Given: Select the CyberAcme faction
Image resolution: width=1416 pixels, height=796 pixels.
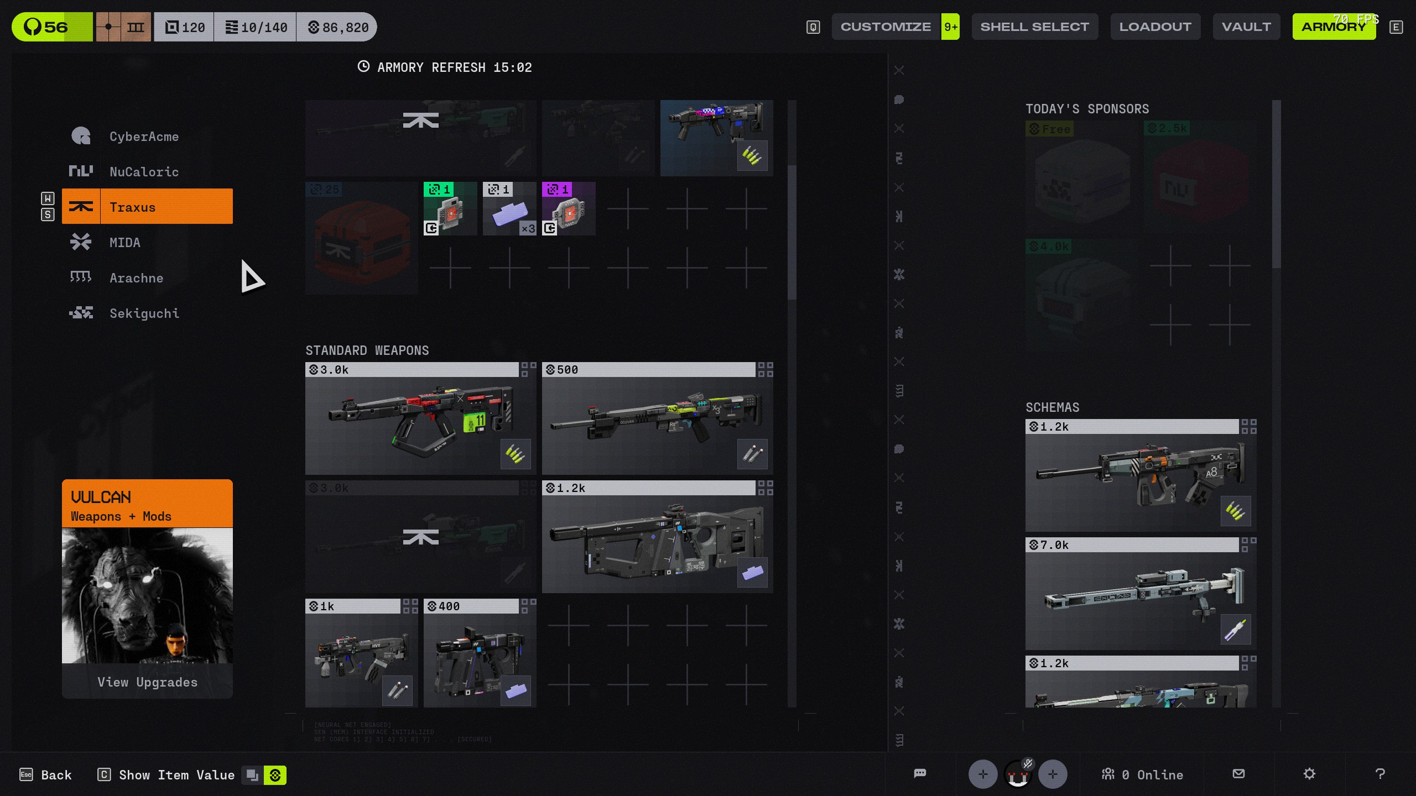Looking at the screenshot, I should (144, 137).
